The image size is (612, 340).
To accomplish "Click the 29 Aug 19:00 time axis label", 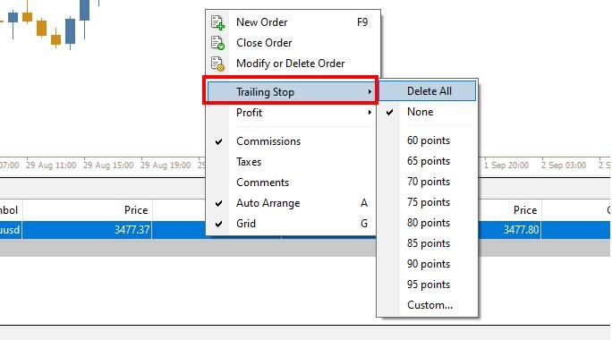I will coord(166,166).
